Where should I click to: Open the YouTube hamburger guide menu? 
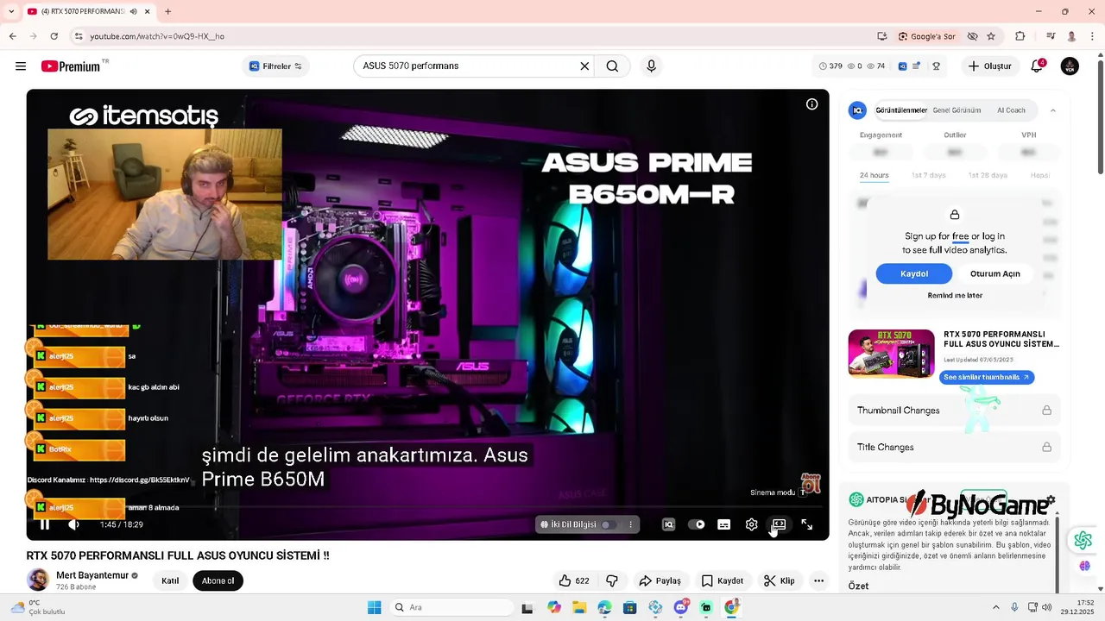click(21, 66)
